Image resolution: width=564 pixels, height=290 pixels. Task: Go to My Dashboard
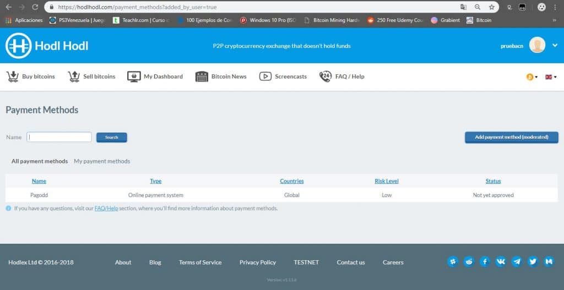[155, 76]
